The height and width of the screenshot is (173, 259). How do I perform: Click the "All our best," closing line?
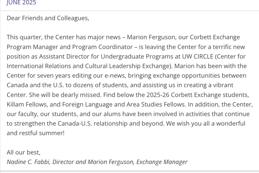point(23,152)
